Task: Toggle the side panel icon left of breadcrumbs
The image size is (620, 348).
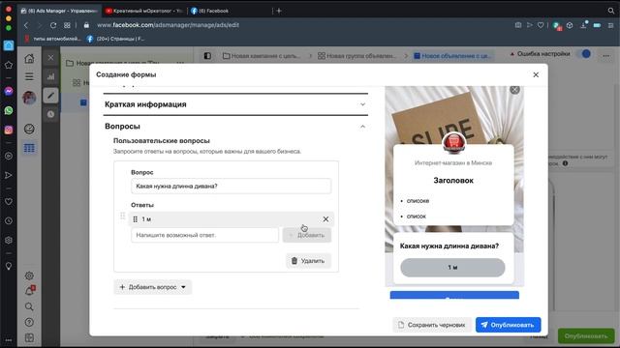Action: tap(207, 56)
